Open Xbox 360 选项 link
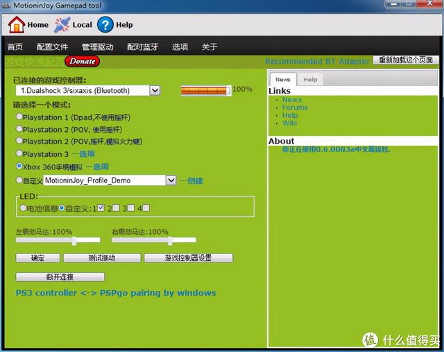444x352 pixels. pyautogui.click(x=97, y=167)
